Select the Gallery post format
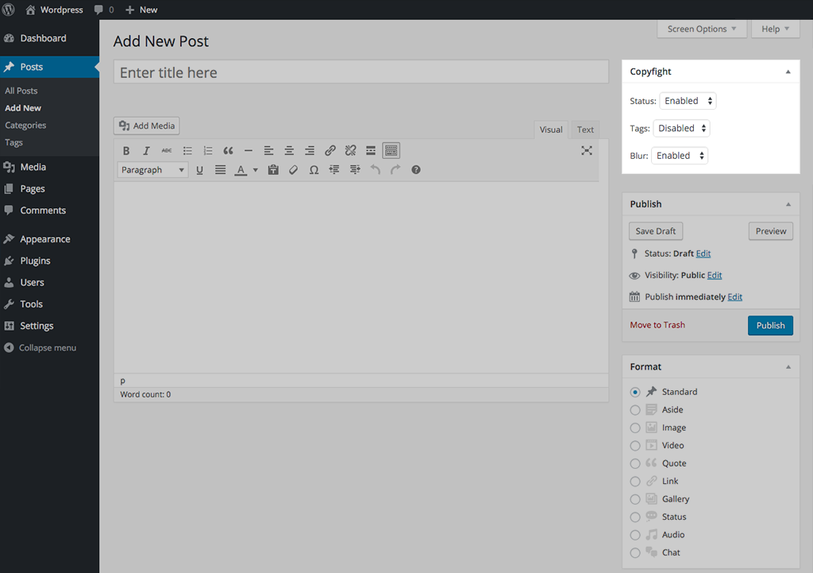 635,499
